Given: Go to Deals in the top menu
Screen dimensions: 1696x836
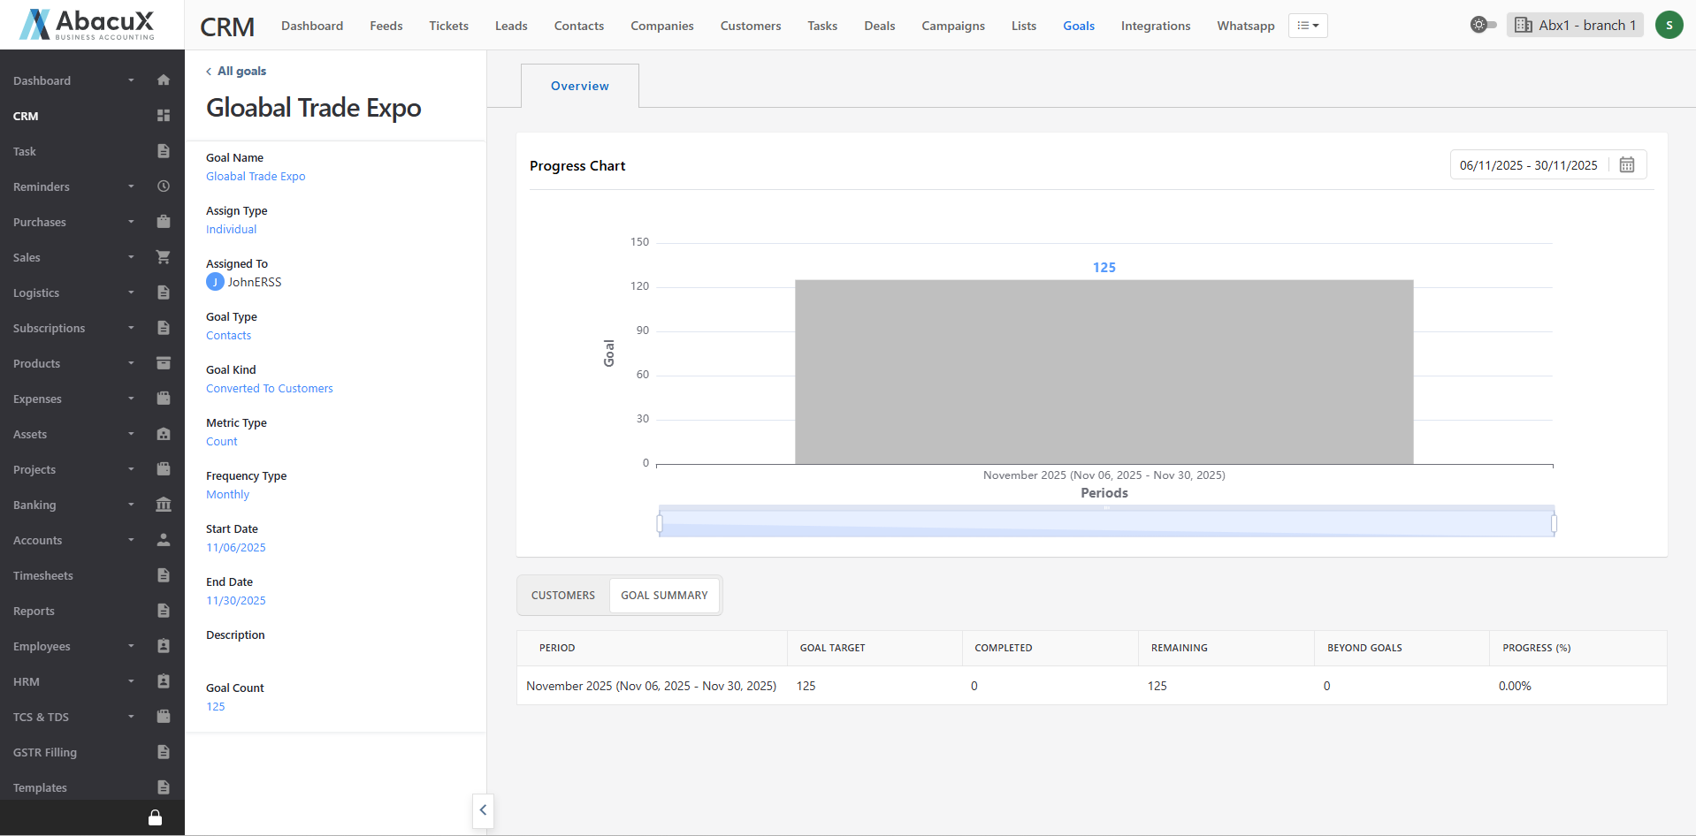Looking at the screenshot, I should point(879,26).
